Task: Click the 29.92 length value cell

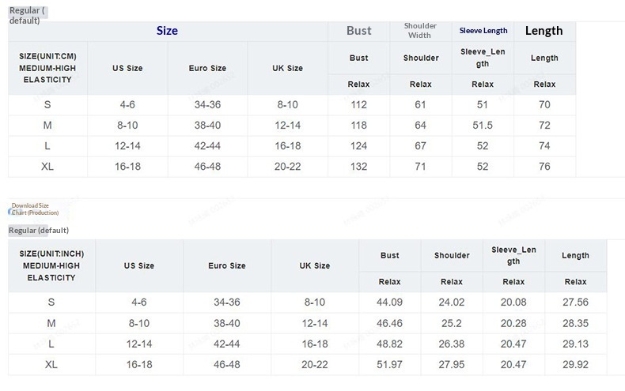Action: pos(575,364)
